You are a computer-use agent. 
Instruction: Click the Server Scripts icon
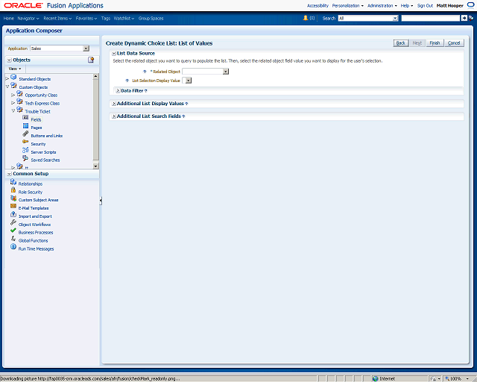25,151
